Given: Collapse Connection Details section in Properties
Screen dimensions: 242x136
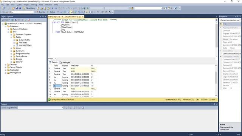Looking at the screenshot, I should tap(221, 57).
